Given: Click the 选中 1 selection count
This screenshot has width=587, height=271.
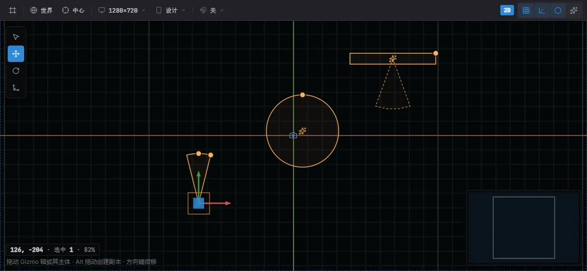Looking at the screenshot, I should pyautogui.click(x=63, y=249).
